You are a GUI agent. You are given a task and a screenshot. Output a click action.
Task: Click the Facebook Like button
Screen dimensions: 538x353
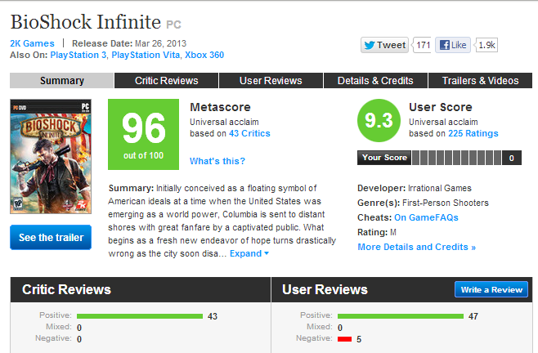[x=453, y=45]
